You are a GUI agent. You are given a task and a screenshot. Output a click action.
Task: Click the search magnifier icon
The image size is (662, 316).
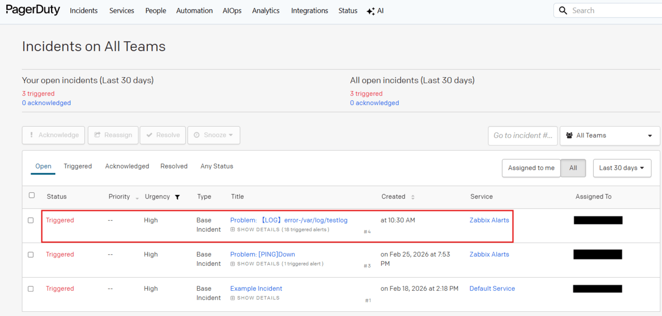click(563, 10)
